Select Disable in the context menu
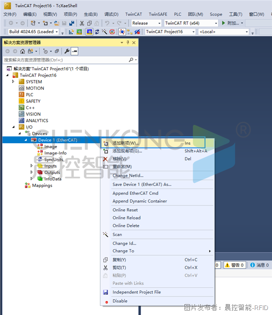The height and width of the screenshot is (315, 272). click(157, 301)
